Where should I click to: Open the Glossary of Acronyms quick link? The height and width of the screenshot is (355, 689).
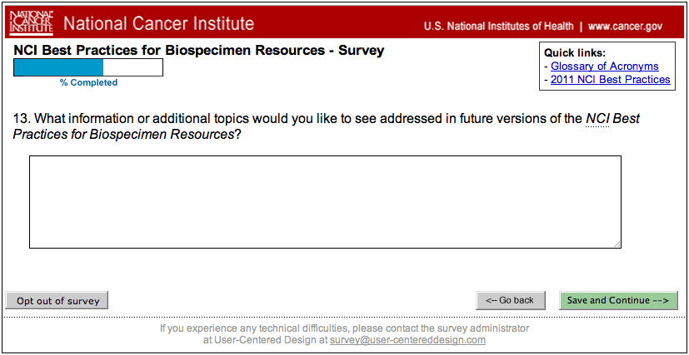coord(604,67)
